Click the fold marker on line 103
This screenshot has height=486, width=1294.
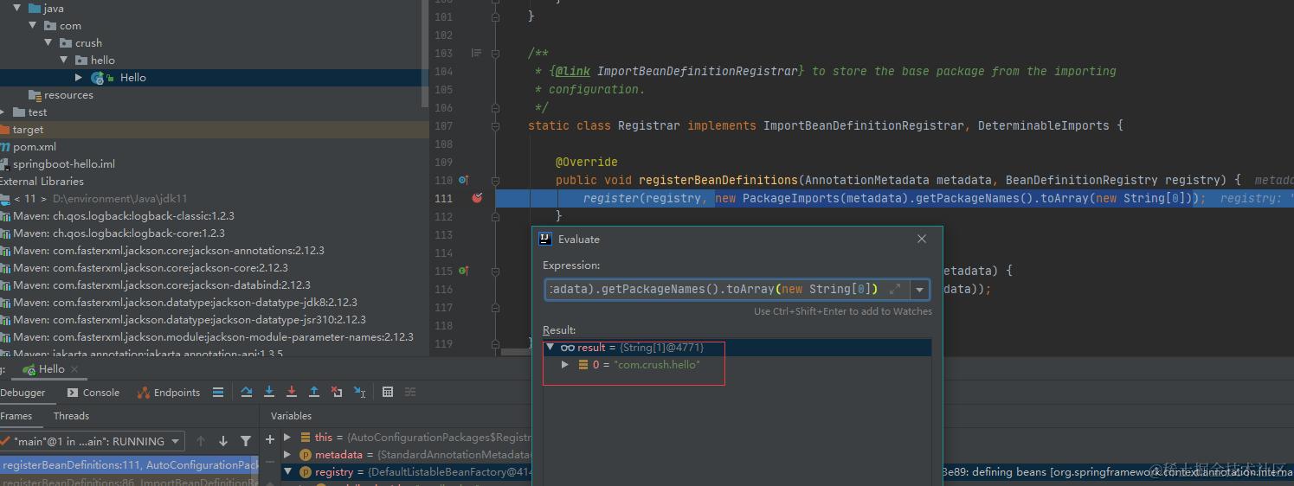pos(495,53)
